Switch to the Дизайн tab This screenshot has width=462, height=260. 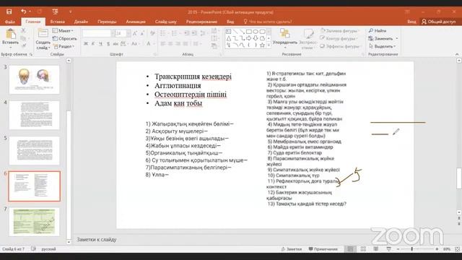[x=81, y=22]
